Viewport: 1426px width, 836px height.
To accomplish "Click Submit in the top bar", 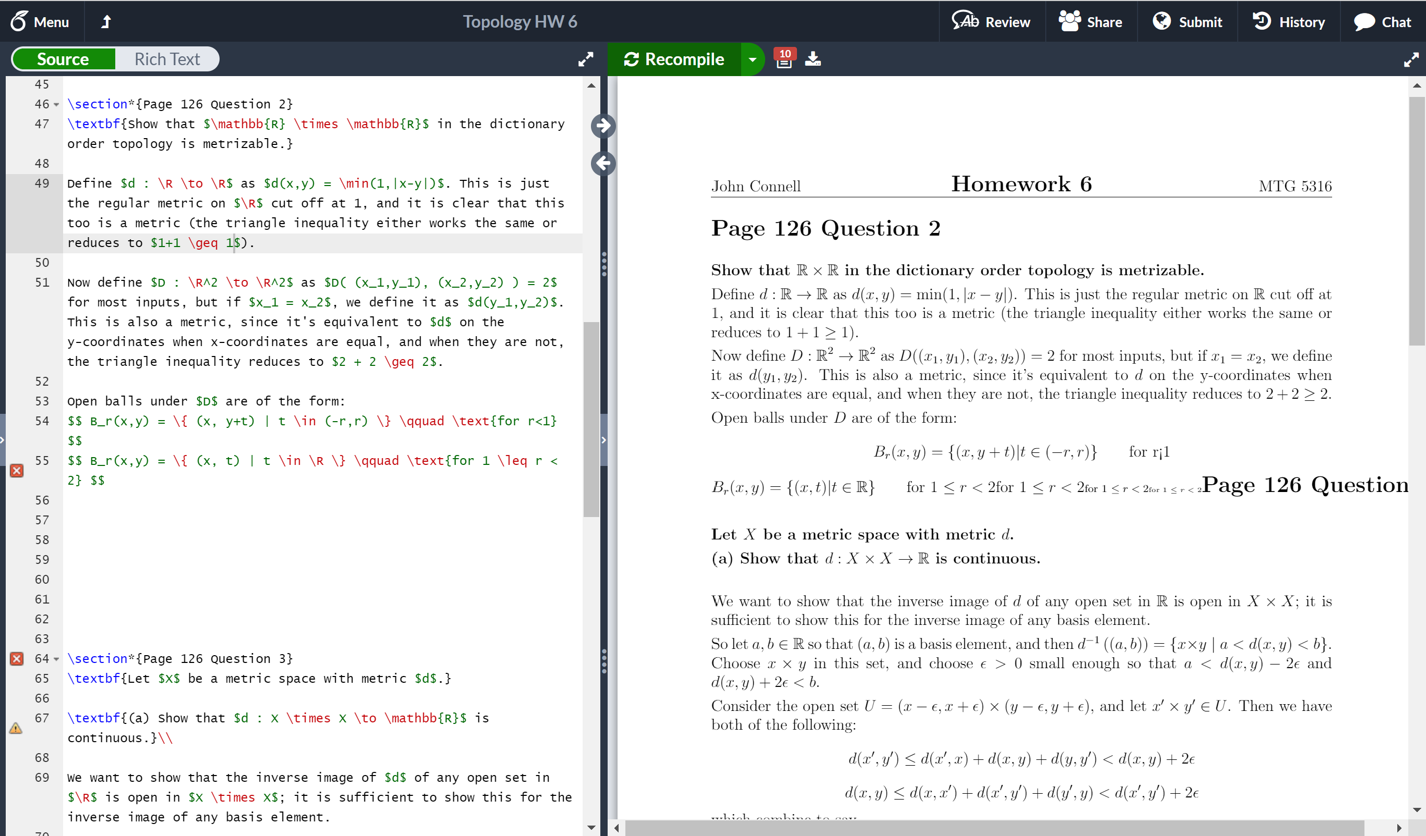I will [1188, 21].
